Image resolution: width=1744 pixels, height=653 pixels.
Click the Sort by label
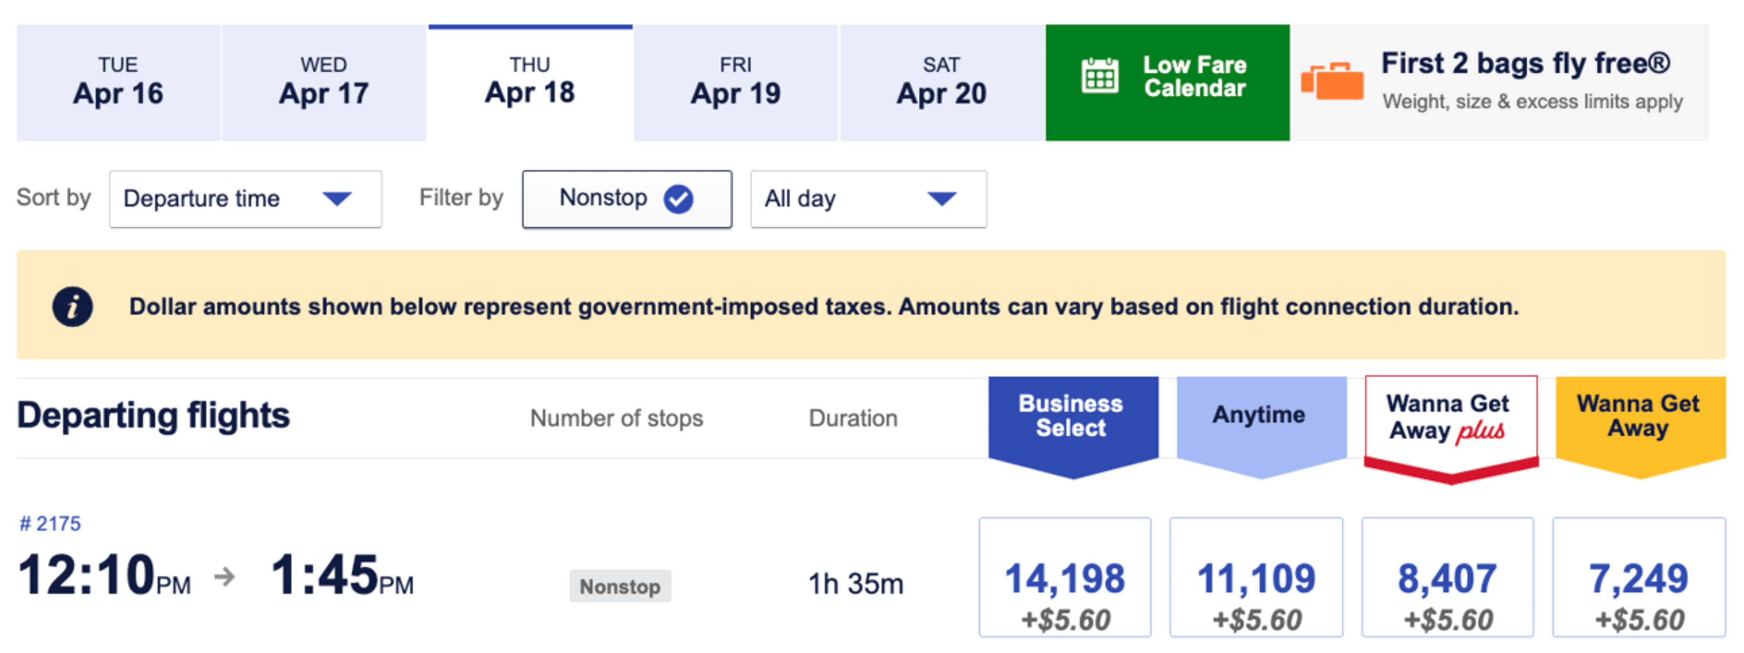54,197
